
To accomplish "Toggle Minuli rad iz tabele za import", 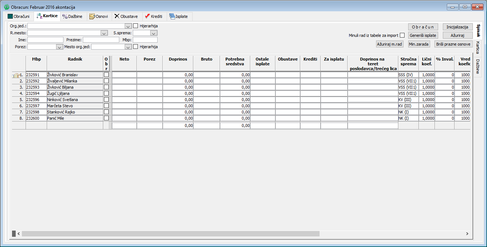I will tap(402, 35).
